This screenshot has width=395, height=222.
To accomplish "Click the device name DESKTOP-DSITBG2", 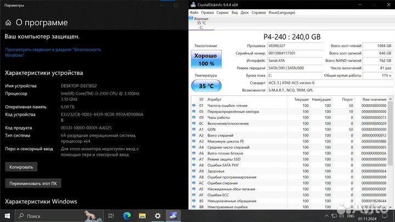I will click(79, 86).
